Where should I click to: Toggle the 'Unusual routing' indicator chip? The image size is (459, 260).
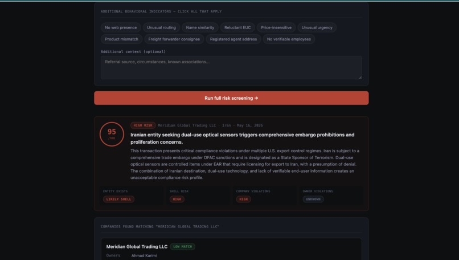pos(161,27)
